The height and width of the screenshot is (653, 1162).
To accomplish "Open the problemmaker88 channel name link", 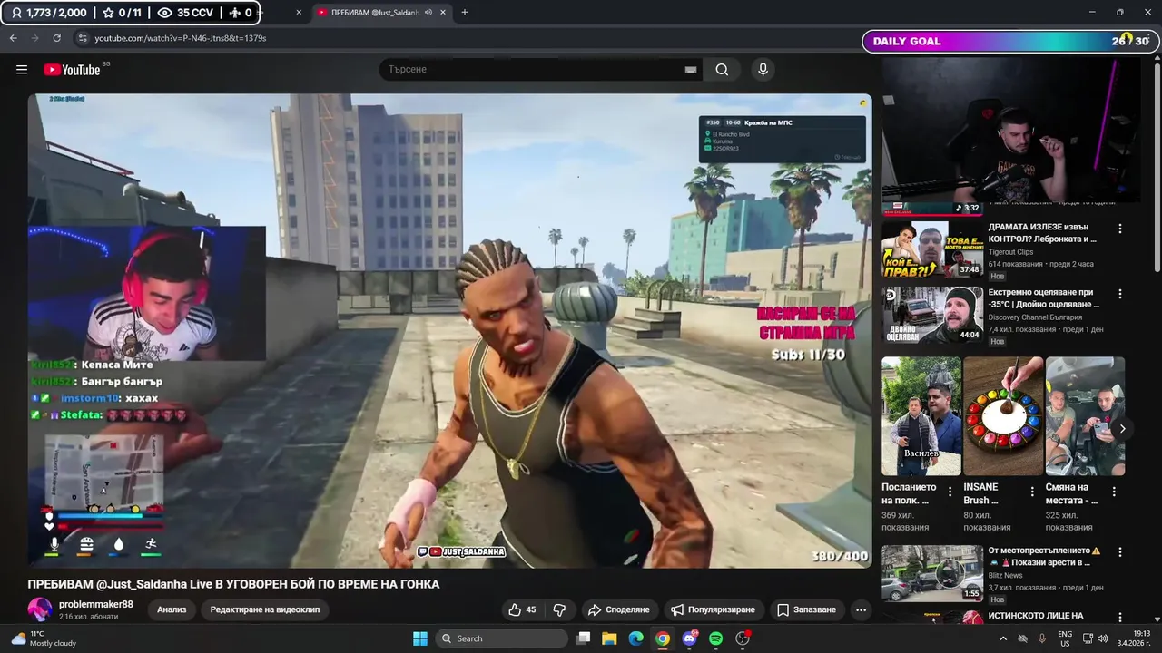I will [x=96, y=604].
